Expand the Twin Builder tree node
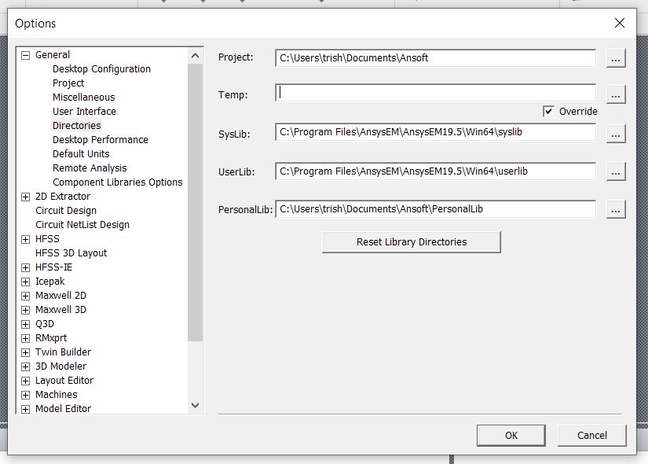This screenshot has height=464, width=648. pos(25,352)
